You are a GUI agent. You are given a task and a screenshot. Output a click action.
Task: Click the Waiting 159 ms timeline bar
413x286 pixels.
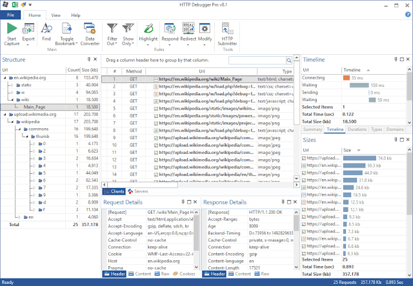coord(359,85)
